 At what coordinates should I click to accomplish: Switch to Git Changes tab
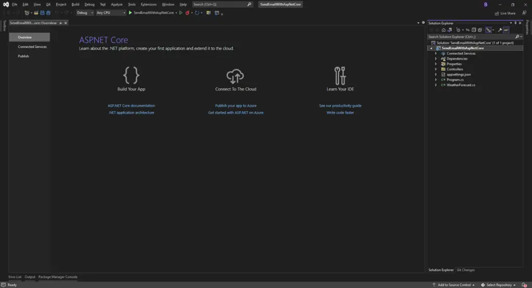tap(465, 270)
